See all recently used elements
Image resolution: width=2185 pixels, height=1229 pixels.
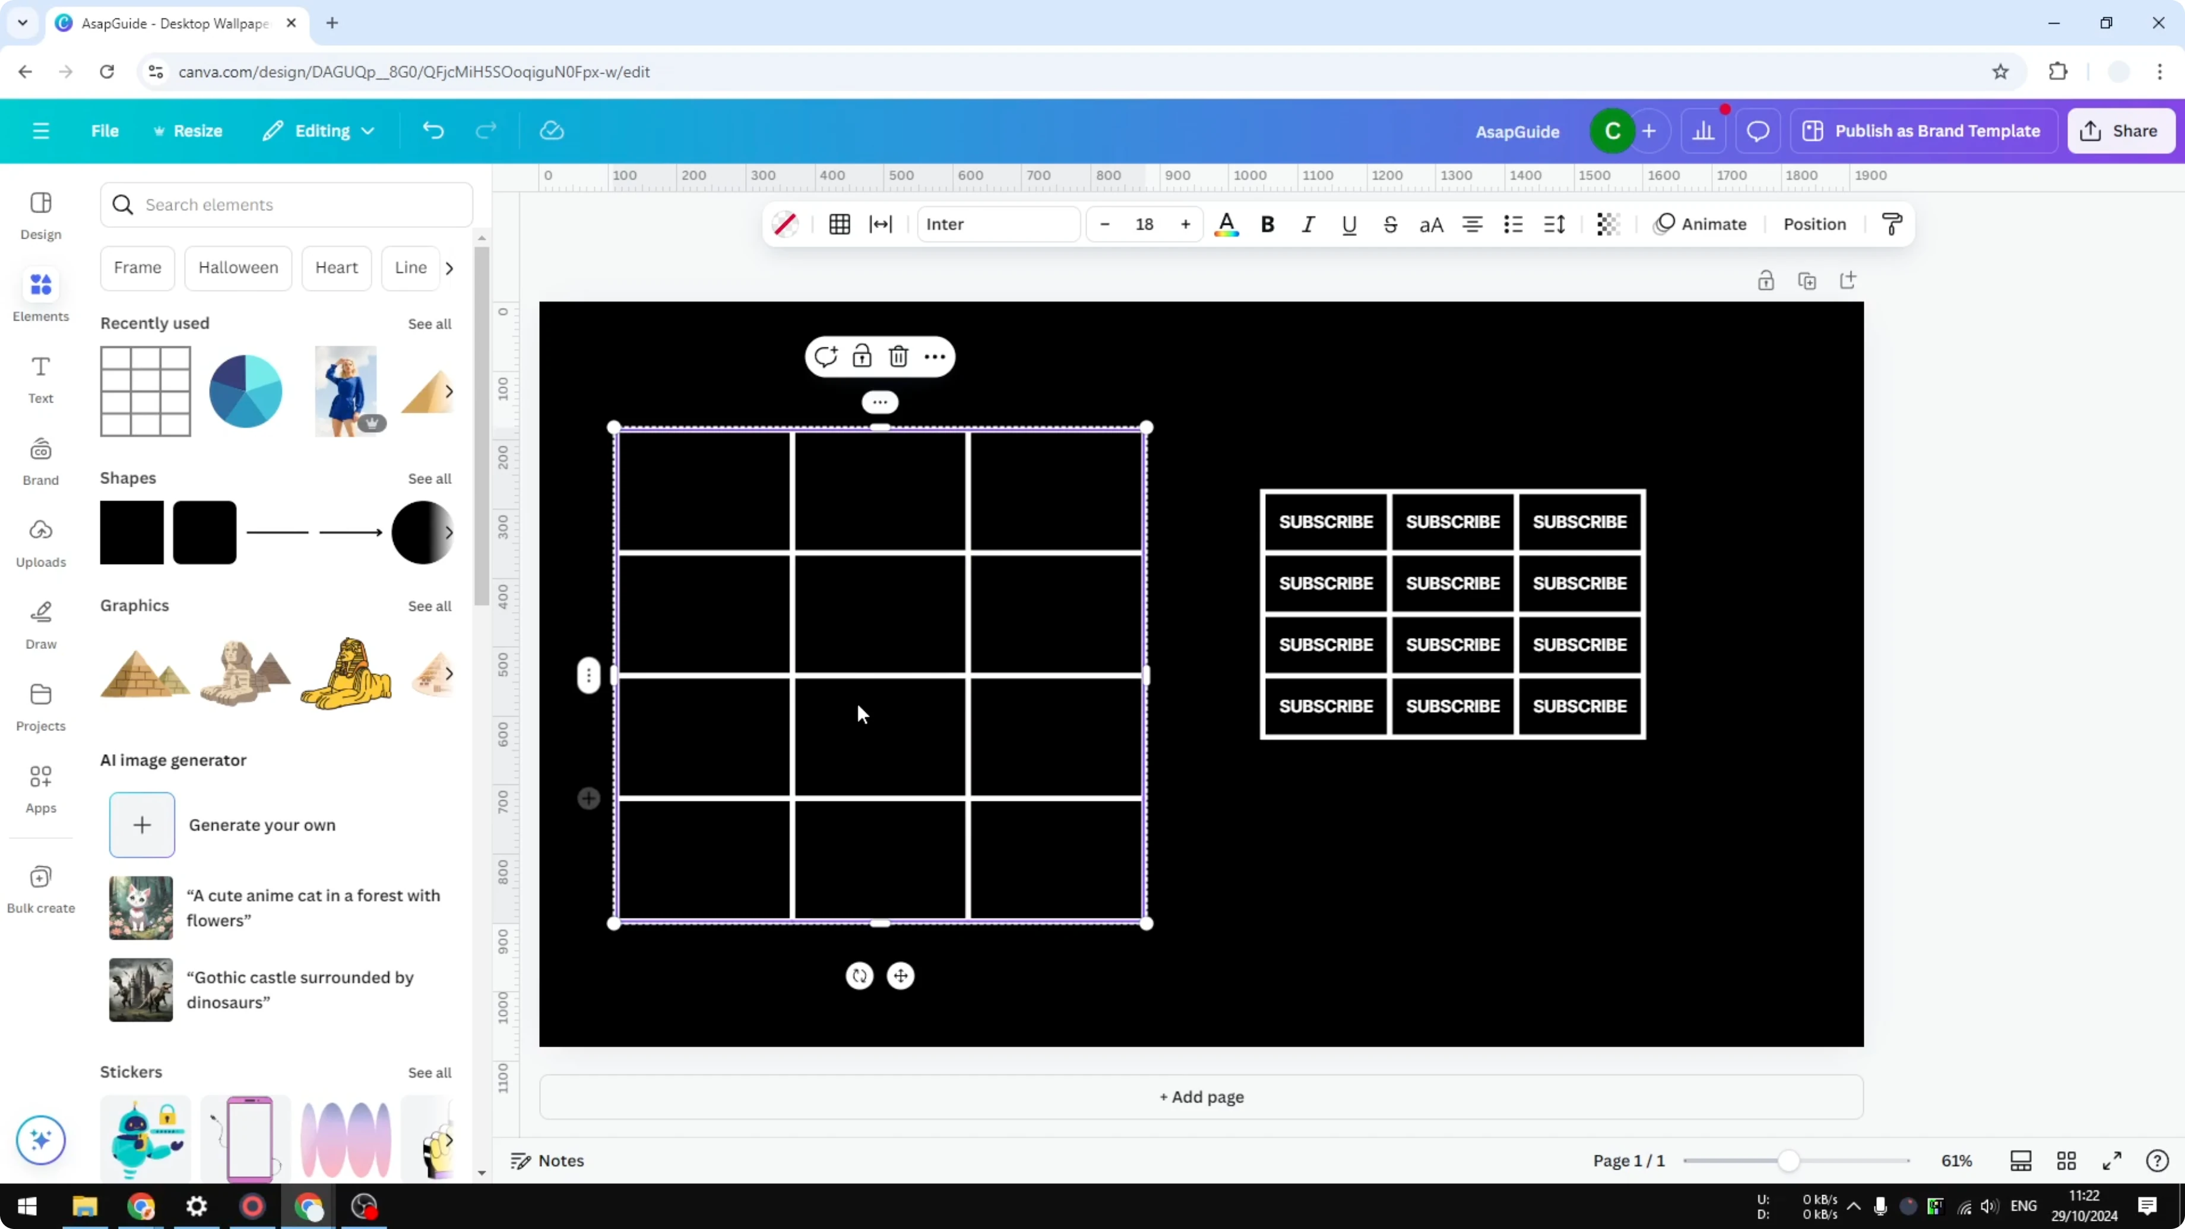point(429,323)
